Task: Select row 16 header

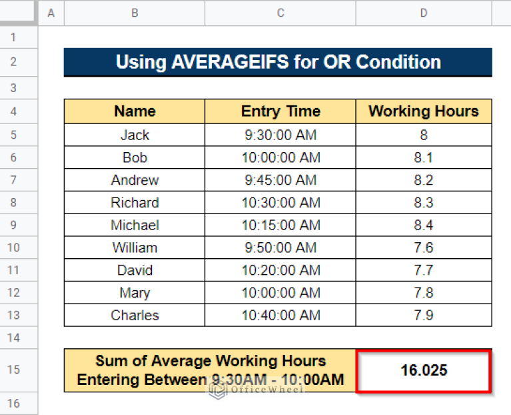Action: tap(19, 404)
